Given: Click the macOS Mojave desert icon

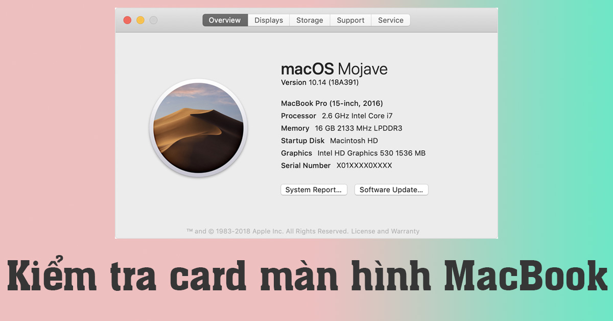Looking at the screenshot, I should pos(198,128).
